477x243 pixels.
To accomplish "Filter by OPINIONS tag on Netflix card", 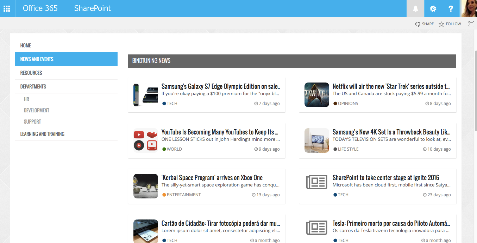I will point(346,104).
